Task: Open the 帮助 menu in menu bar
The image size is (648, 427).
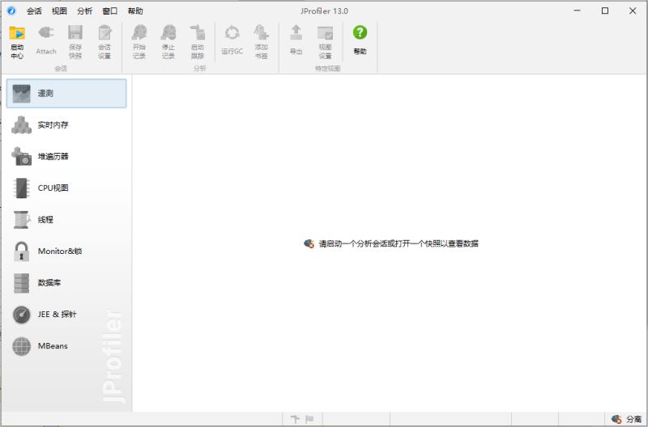Action: tap(135, 11)
